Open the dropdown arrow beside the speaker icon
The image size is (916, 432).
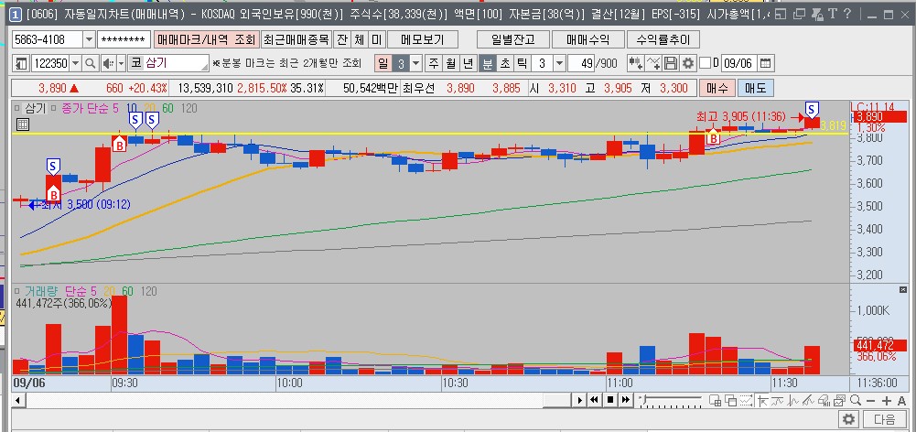click(121, 63)
